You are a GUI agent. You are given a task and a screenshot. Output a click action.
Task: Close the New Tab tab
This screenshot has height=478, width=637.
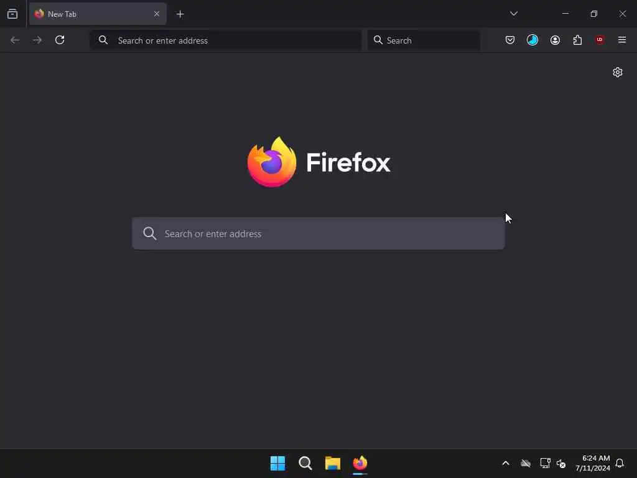[x=156, y=14]
